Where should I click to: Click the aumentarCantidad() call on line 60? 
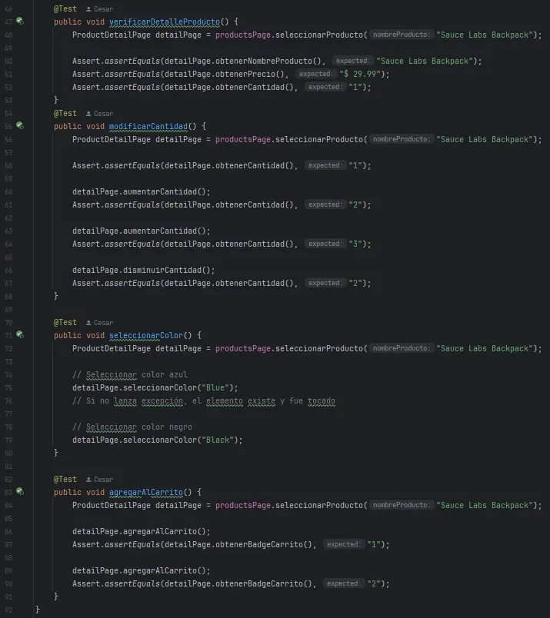pos(166,192)
